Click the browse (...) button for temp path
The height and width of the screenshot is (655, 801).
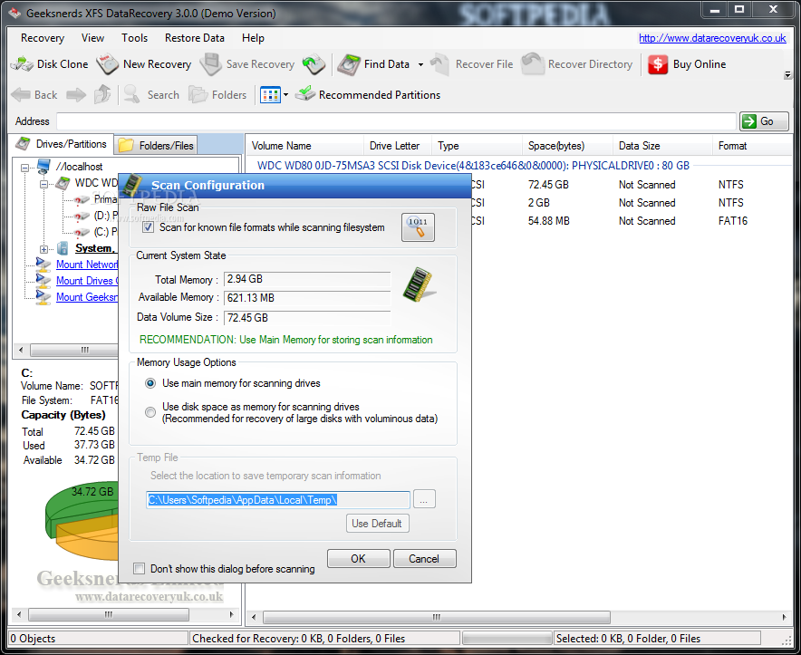tap(424, 499)
